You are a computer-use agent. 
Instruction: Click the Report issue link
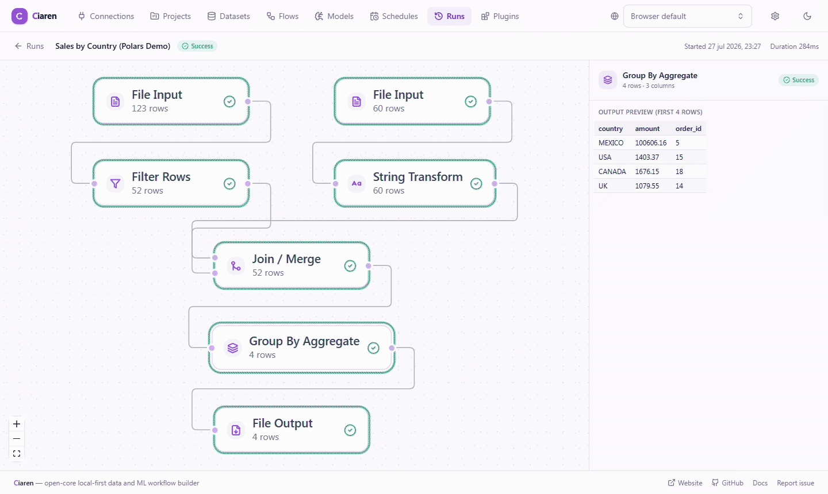[795, 483]
